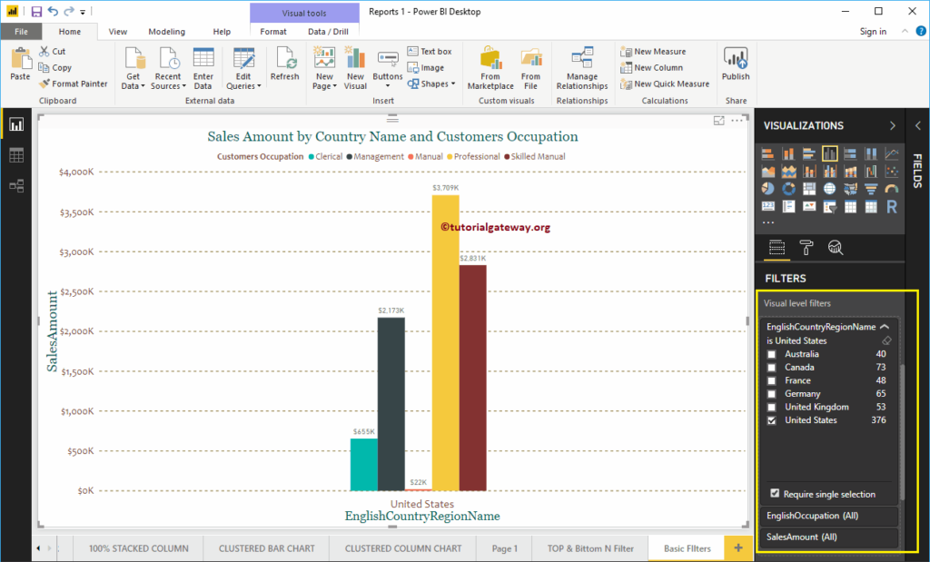Save the report with the floppy icon

(x=36, y=11)
